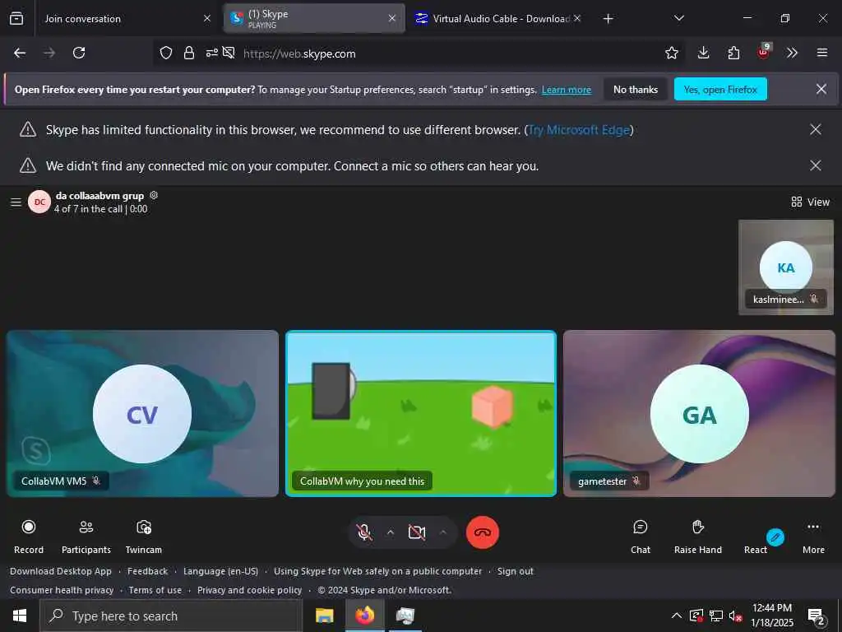Open the Extensions puzzle icon

[x=733, y=53]
